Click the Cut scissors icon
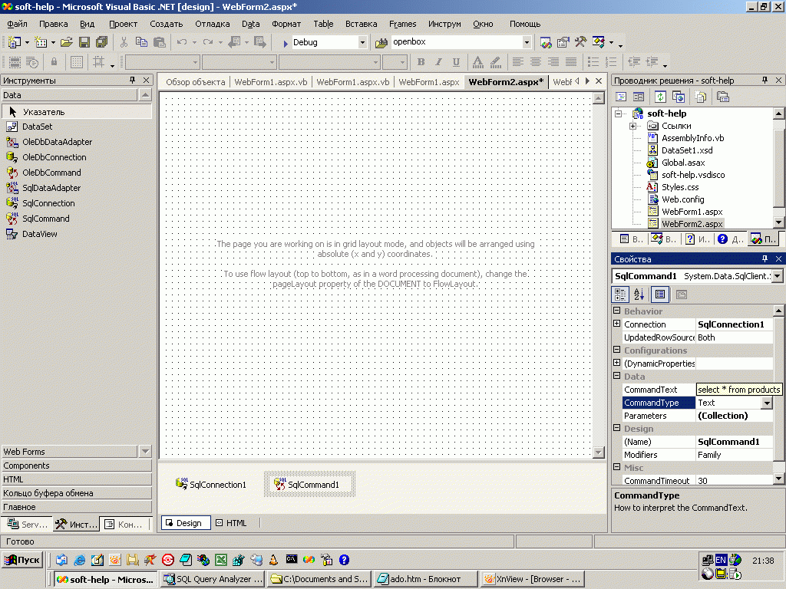Screen dimensions: 786x589 124,43
